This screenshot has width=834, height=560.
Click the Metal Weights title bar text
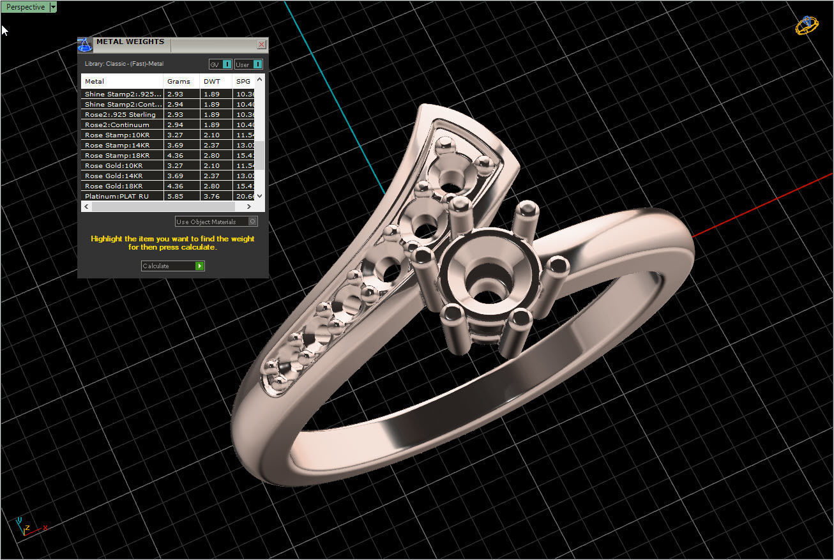pyautogui.click(x=130, y=42)
